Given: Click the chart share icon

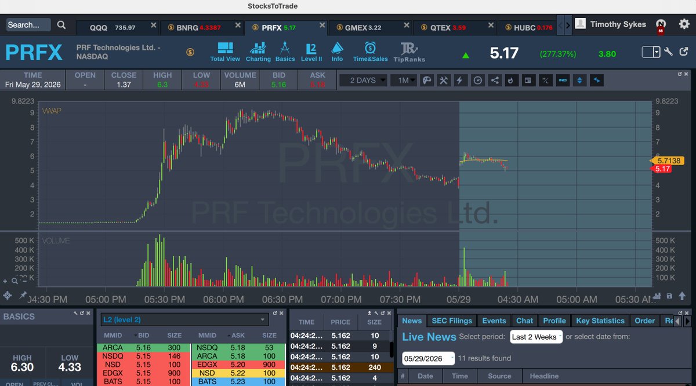Looking at the screenshot, I should 494,81.
